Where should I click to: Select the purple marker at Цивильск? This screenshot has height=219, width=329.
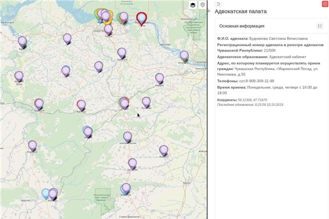click(x=122, y=53)
